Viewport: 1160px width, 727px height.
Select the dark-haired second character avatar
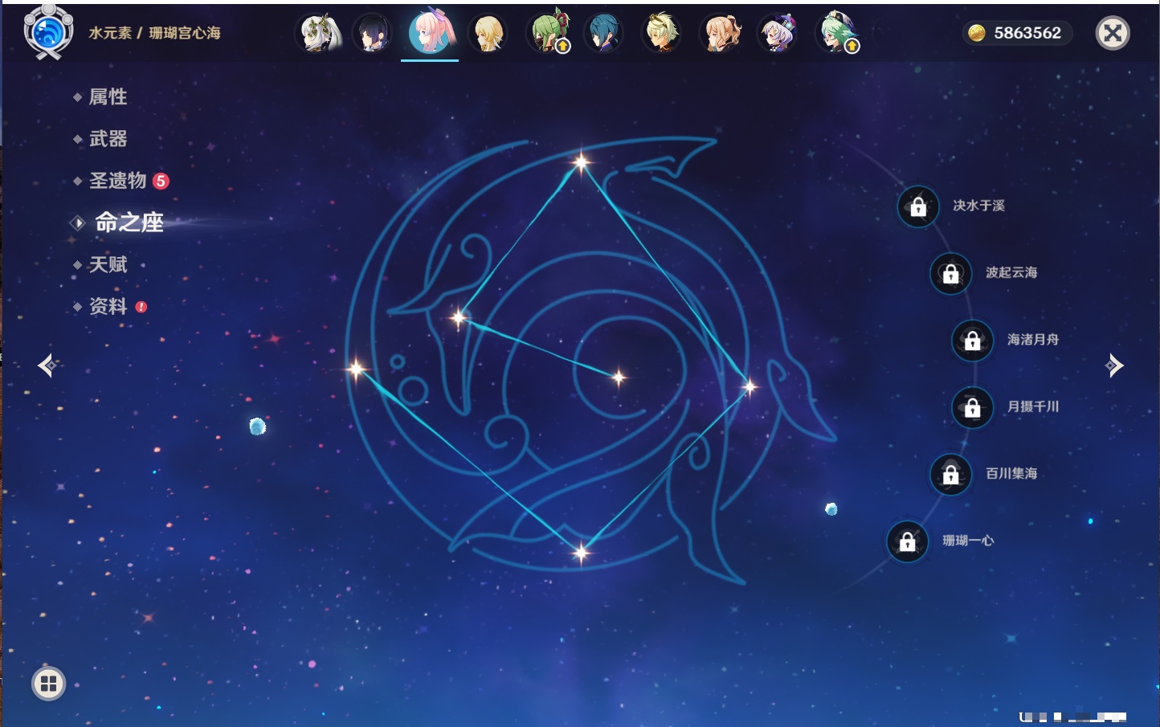pyautogui.click(x=373, y=33)
